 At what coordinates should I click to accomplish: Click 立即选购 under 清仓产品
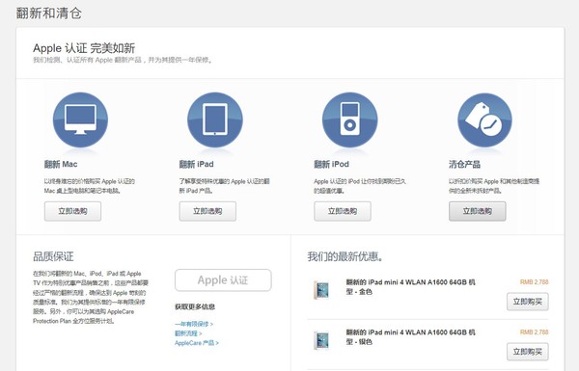pyautogui.click(x=478, y=211)
